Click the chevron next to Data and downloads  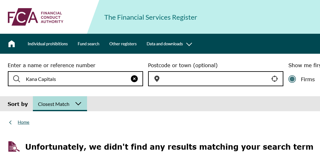pos(189,44)
